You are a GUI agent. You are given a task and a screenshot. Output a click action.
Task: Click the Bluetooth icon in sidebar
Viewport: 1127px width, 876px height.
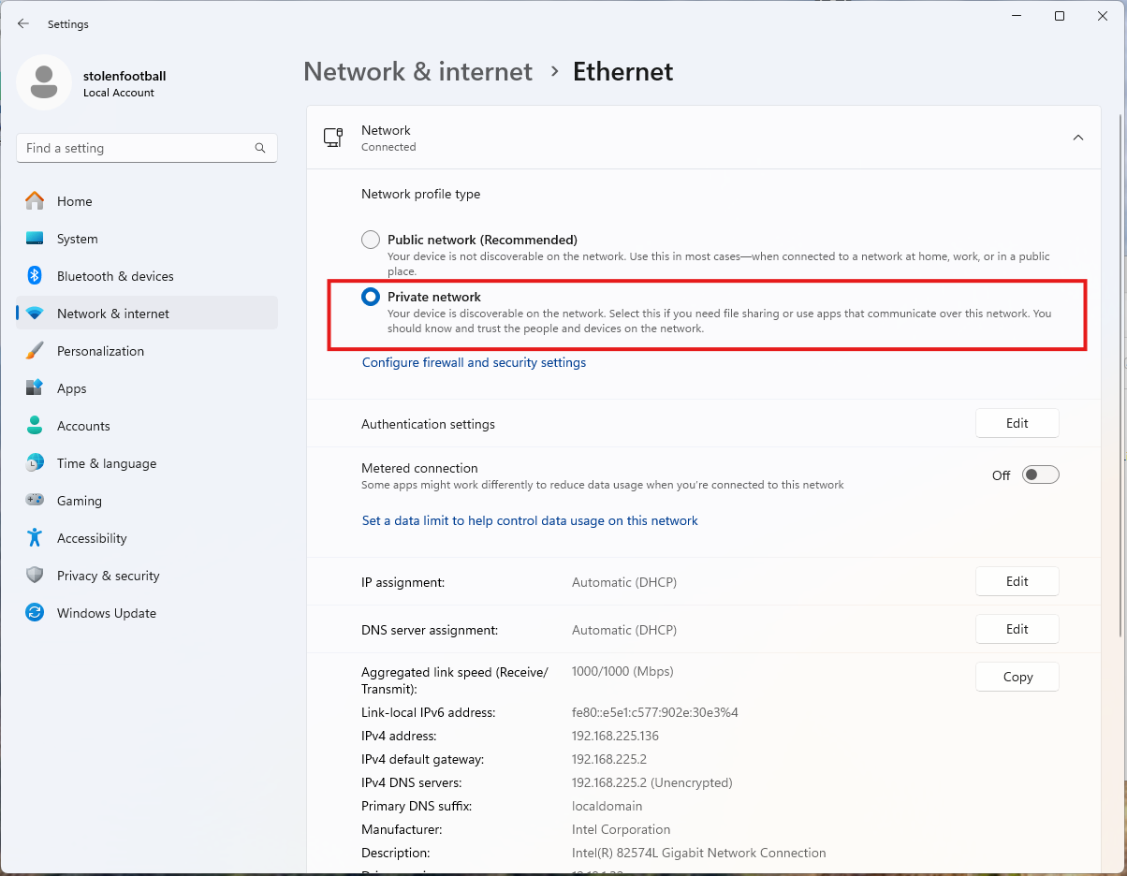click(x=35, y=275)
